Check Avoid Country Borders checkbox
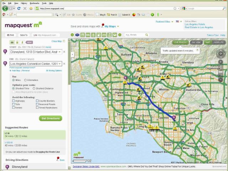This screenshot has width=228, height=171. (37, 101)
